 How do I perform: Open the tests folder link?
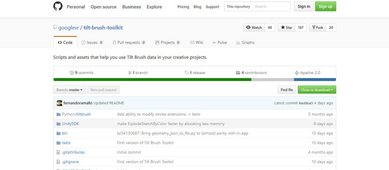[x=66, y=143]
